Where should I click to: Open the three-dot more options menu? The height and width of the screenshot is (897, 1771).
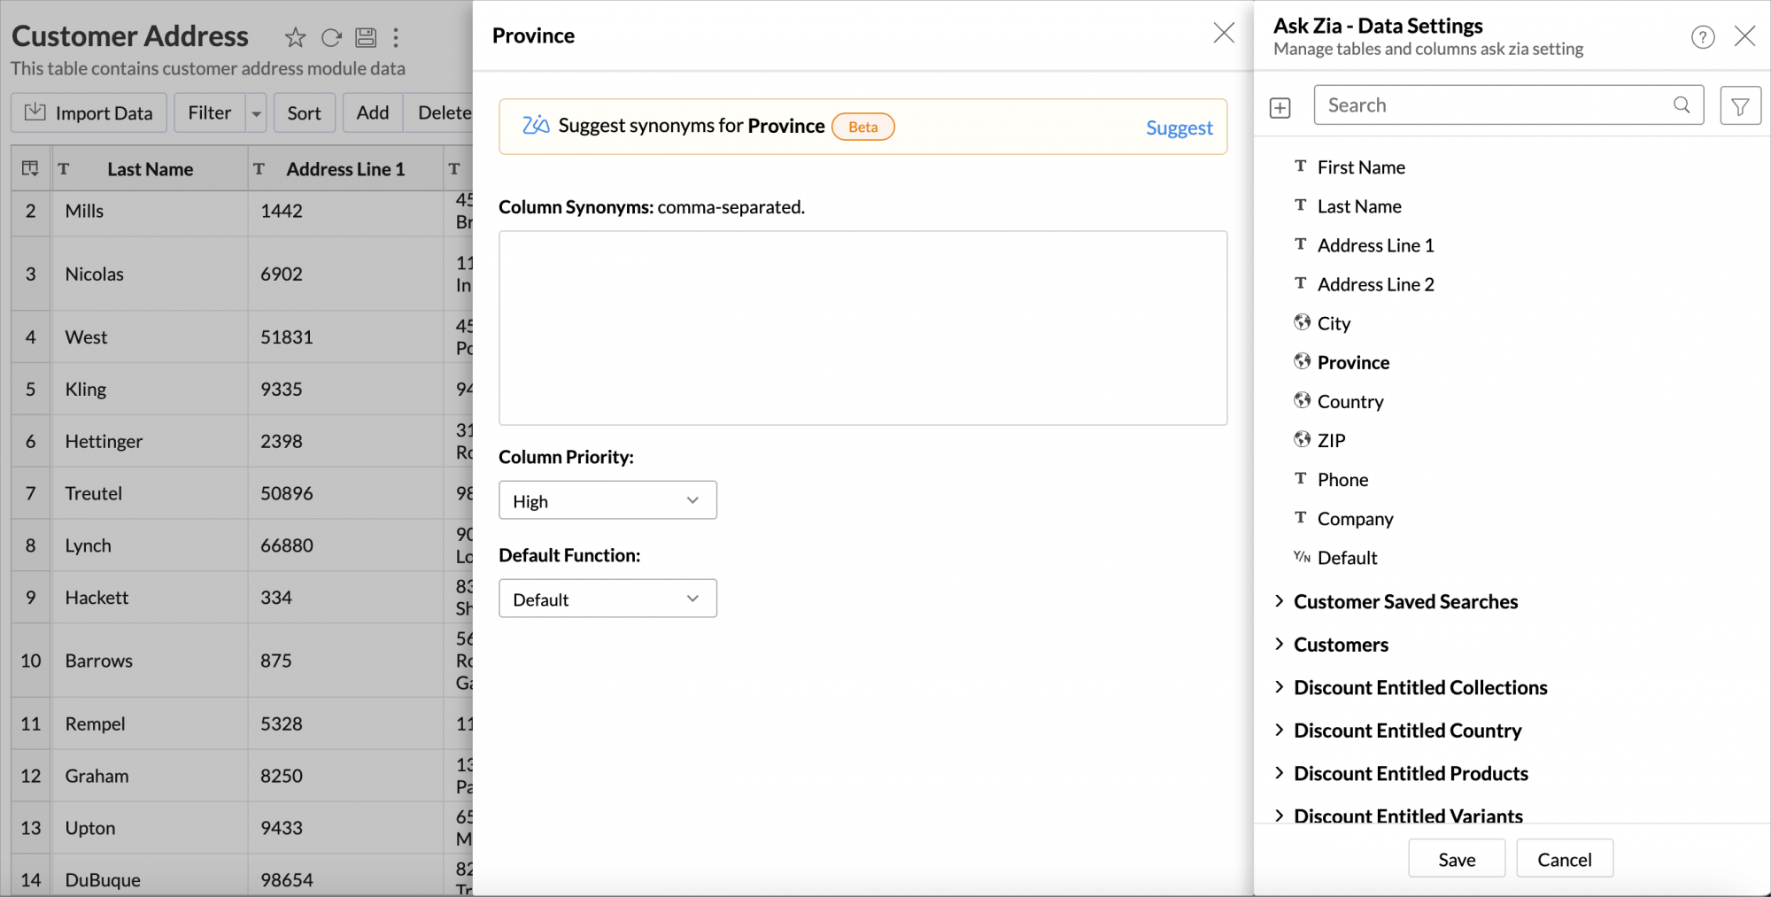tap(396, 37)
